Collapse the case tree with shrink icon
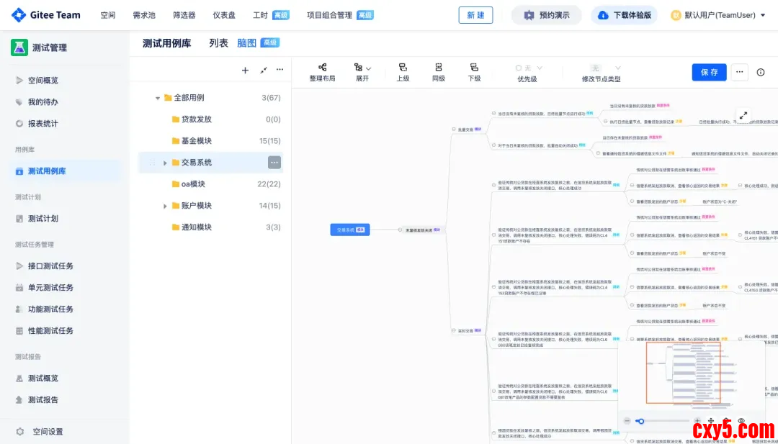 263,71
